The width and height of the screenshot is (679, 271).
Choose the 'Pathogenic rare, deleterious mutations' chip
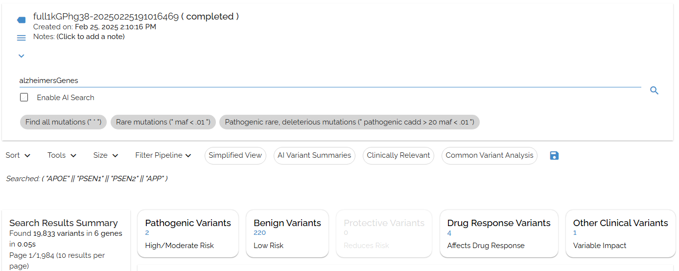click(x=349, y=122)
